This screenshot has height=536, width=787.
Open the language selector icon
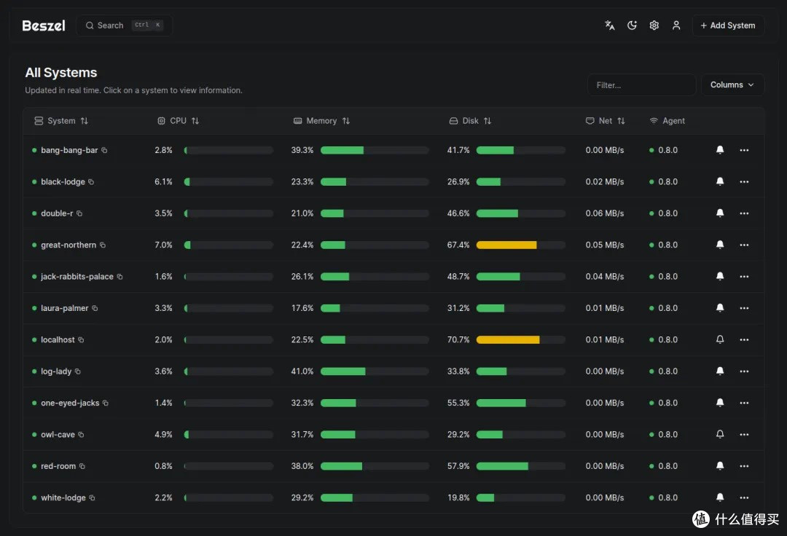click(609, 25)
